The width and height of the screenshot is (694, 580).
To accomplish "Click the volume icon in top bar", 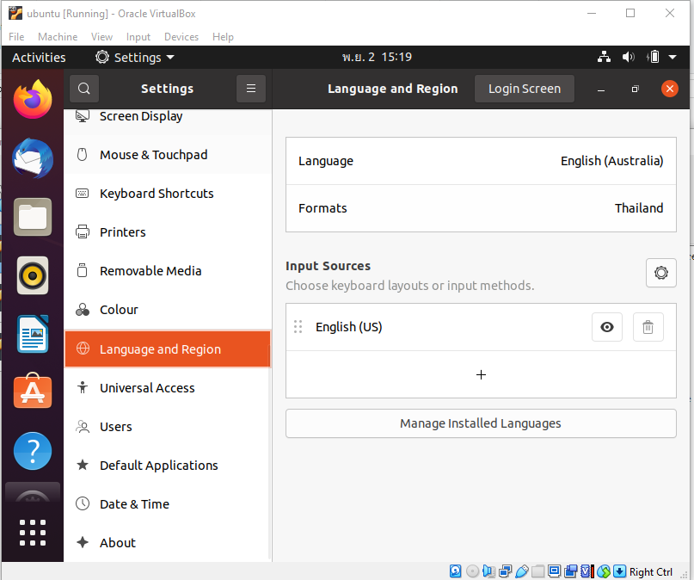I will click(x=629, y=58).
